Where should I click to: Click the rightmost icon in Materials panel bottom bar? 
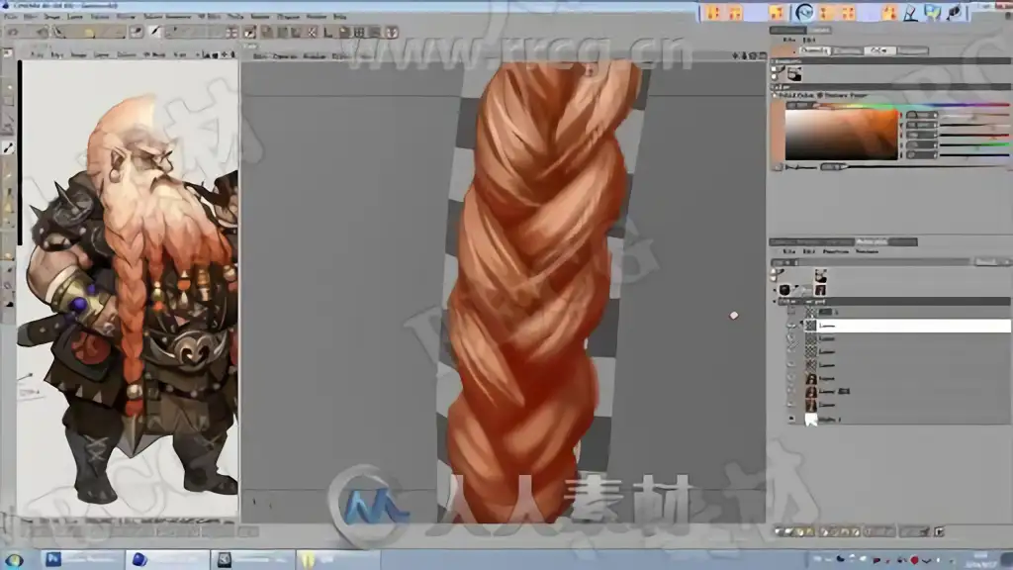(940, 531)
